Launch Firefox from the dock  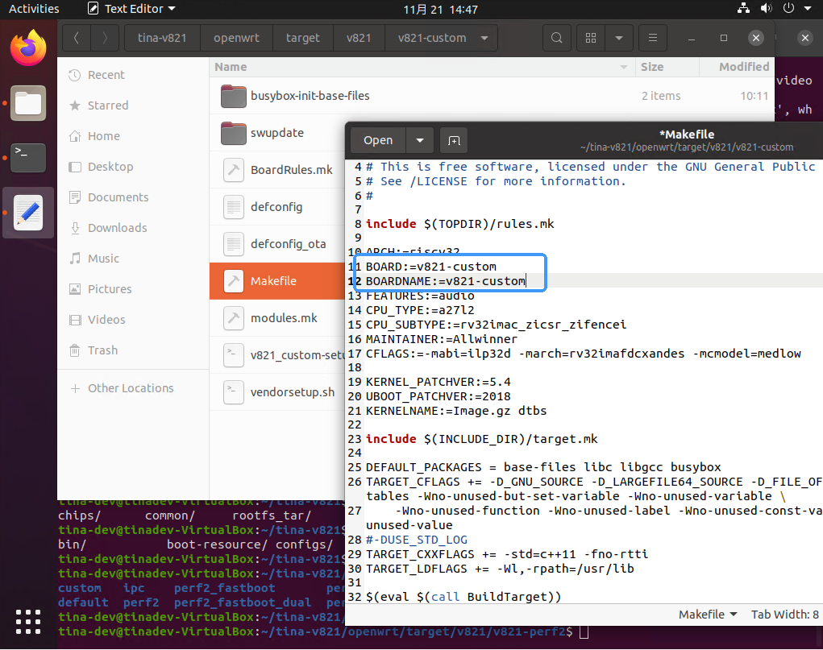tap(28, 48)
